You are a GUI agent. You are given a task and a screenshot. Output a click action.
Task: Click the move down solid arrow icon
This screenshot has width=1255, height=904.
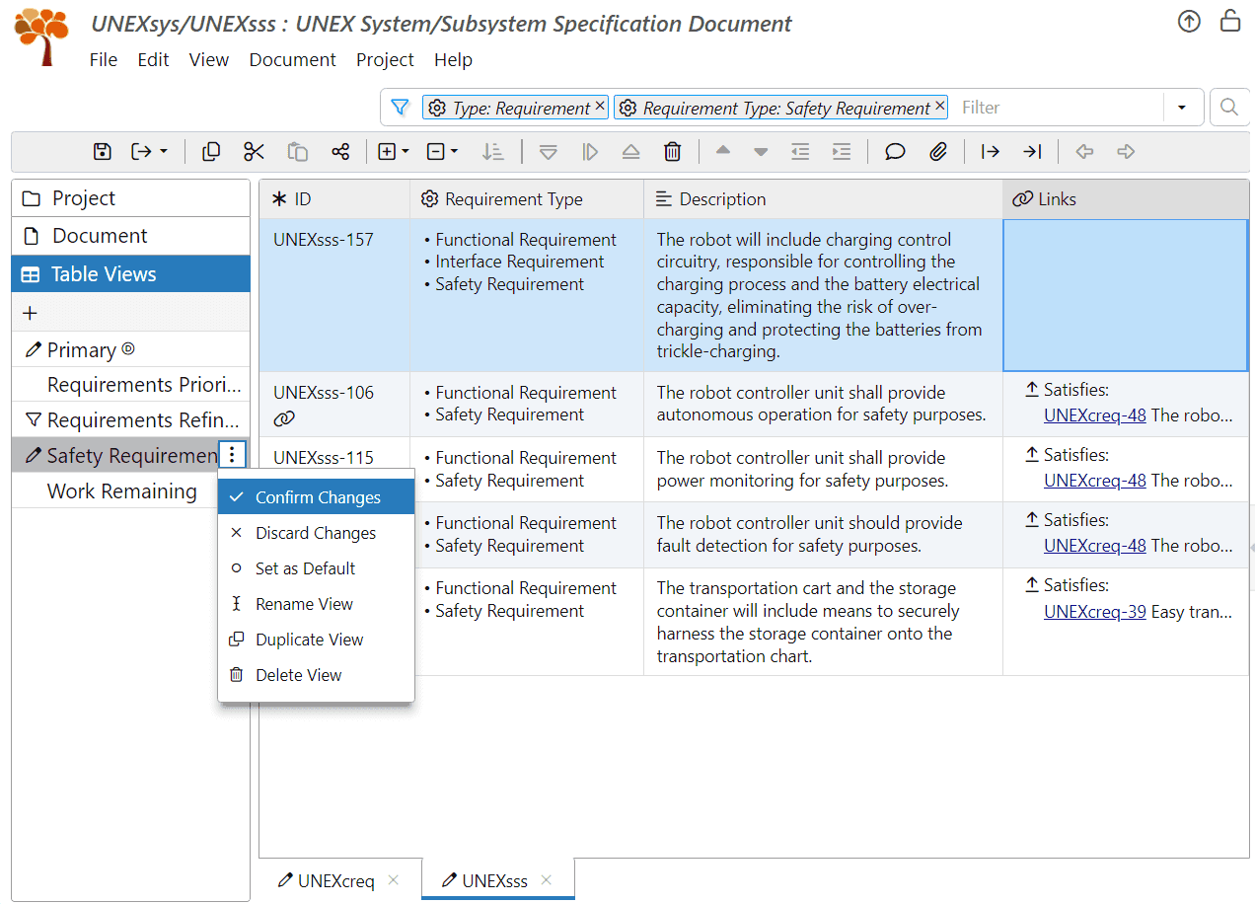tap(761, 151)
